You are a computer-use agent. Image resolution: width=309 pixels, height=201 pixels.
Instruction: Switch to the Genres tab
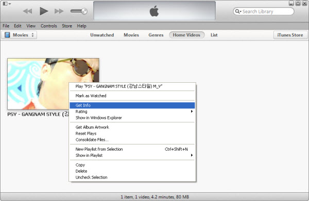tap(156, 35)
